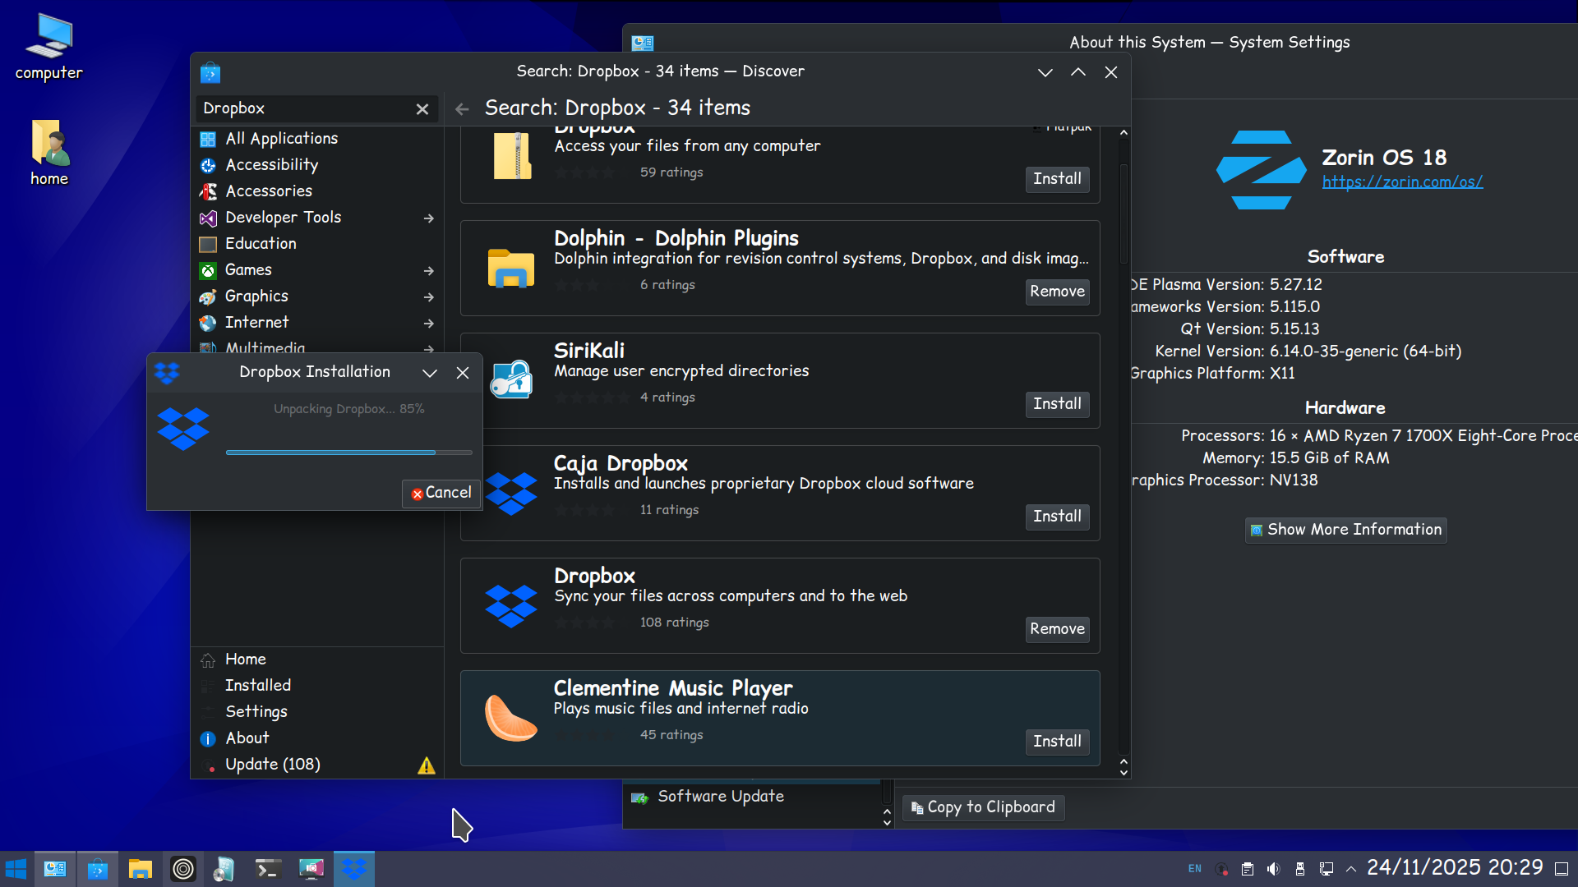This screenshot has height=887, width=1578.
Task: Click the Dropbox unpacking progress bar
Action: click(348, 452)
